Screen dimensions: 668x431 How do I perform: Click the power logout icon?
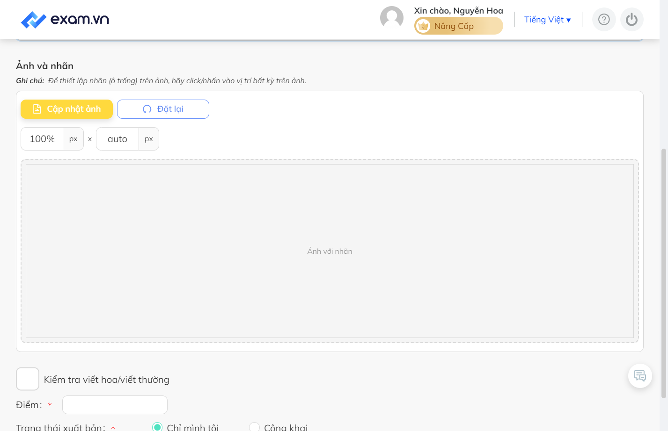click(632, 20)
